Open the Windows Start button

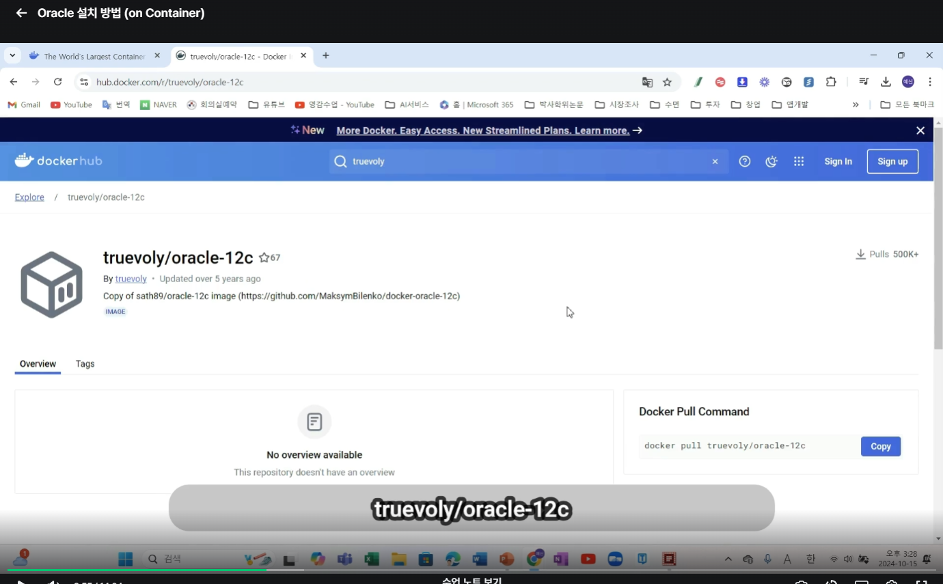[x=126, y=559]
